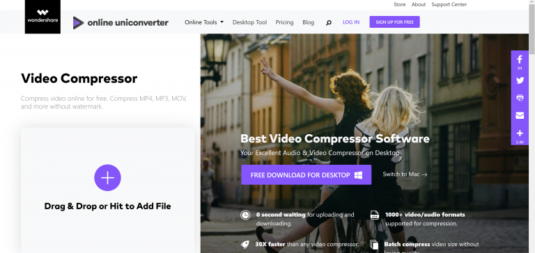Click the '30X faster' feature text
This screenshot has width=535, height=253.
pyautogui.click(x=270, y=244)
